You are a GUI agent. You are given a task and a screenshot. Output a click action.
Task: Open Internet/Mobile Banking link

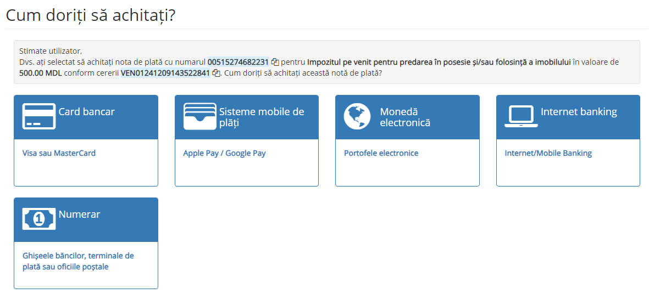(548, 154)
